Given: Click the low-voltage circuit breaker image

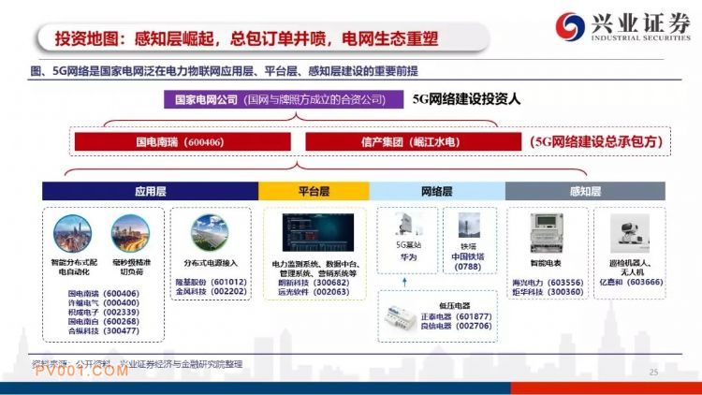Looking at the screenshot, I should pyautogui.click(x=400, y=318).
